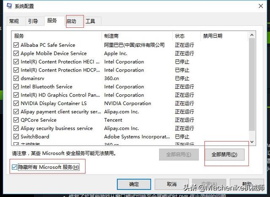
Task: Click the NVIDIA Corporation manufacturer cell
Action: 127,103
